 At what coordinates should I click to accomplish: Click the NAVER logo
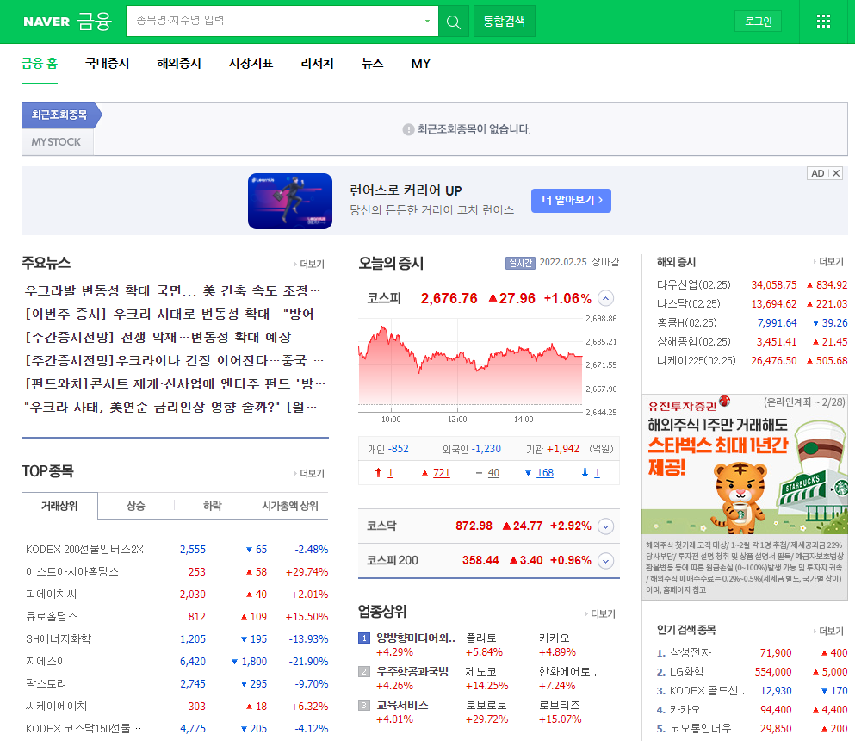[x=46, y=22]
